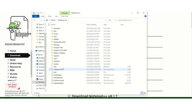This screenshot has height=108, width=192.
Task: Select Videos in navigation pane
Action: (40, 79)
